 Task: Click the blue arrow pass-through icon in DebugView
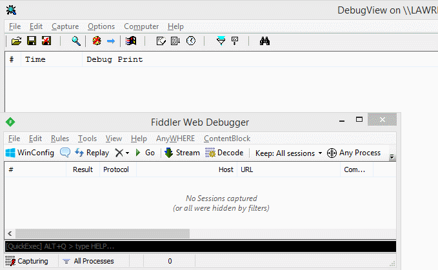click(111, 41)
